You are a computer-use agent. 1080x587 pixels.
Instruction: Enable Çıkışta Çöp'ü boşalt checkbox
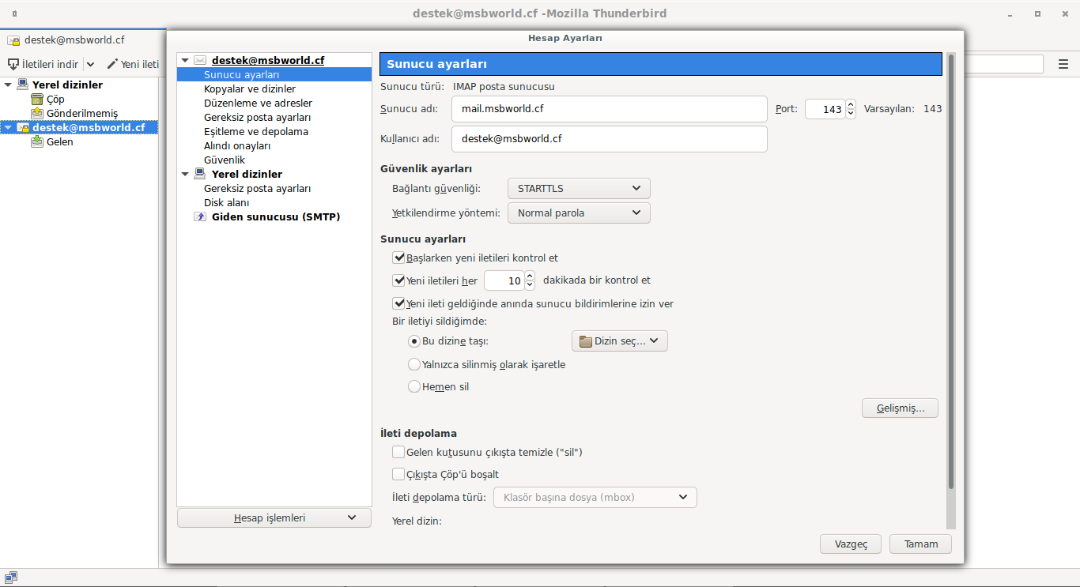(x=398, y=474)
